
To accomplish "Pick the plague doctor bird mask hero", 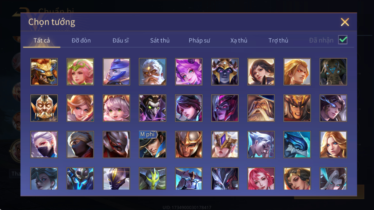I will (x=152, y=108).
